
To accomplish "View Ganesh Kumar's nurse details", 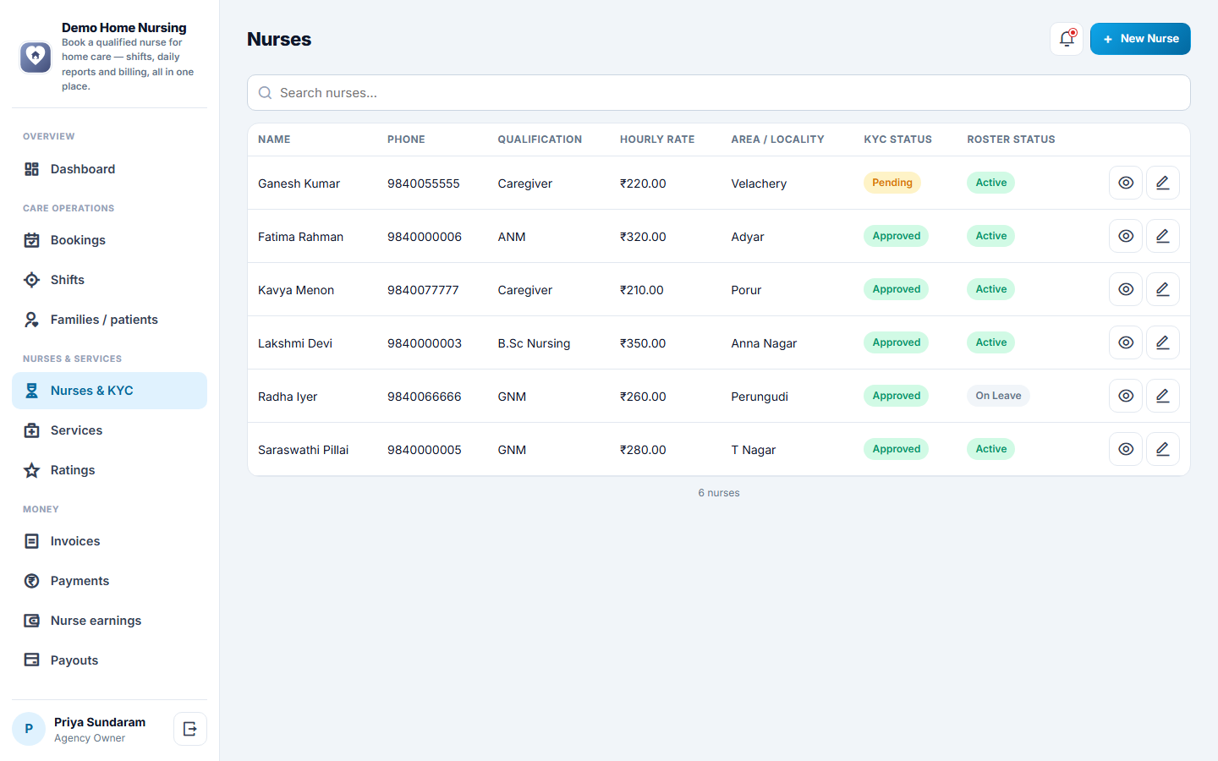I will coord(1126,183).
